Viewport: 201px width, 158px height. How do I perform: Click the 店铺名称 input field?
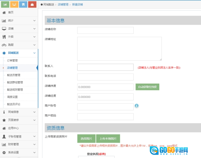[x=105, y=30]
